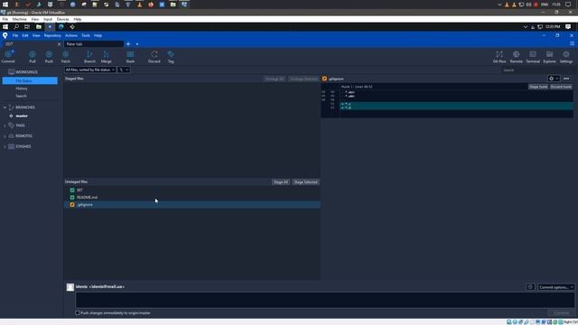This screenshot has width=578, height=325.
Task: Click the Stage All button
Action: (x=281, y=182)
